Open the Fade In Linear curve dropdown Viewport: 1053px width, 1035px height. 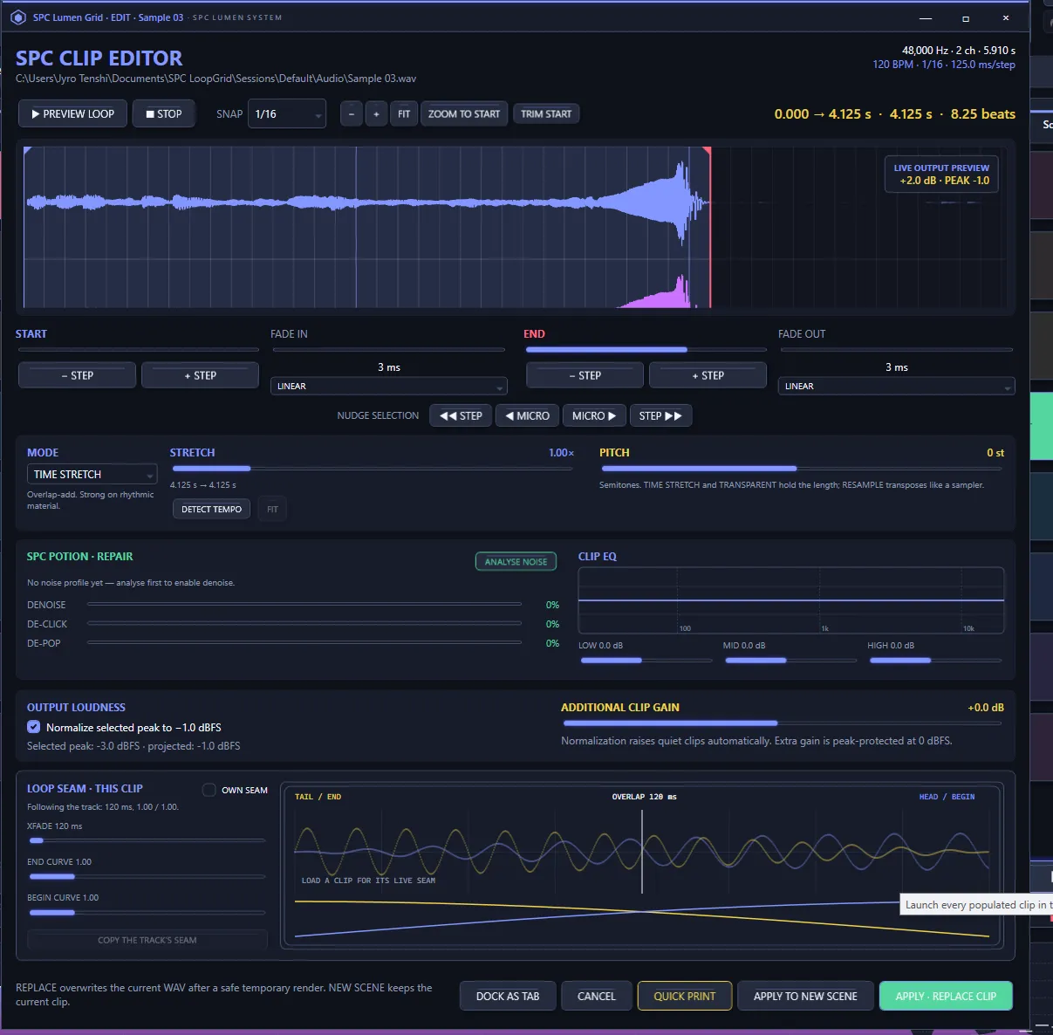click(x=388, y=386)
